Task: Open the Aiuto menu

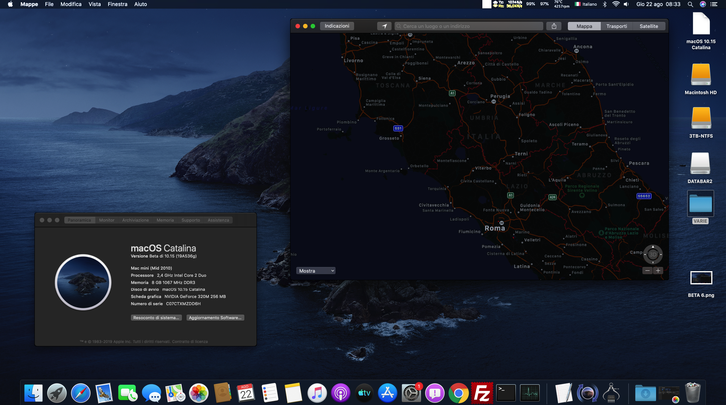Action: tap(140, 4)
